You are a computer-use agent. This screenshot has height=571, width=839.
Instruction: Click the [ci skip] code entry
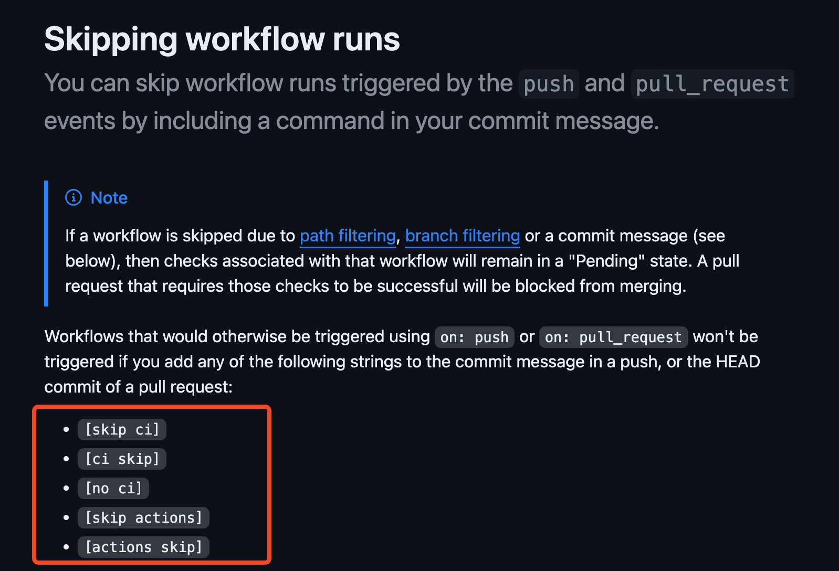point(122,459)
